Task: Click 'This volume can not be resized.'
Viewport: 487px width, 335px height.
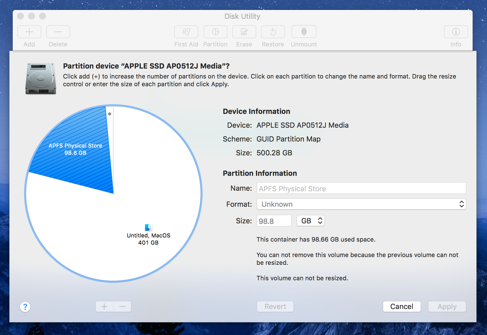Action: [302, 278]
